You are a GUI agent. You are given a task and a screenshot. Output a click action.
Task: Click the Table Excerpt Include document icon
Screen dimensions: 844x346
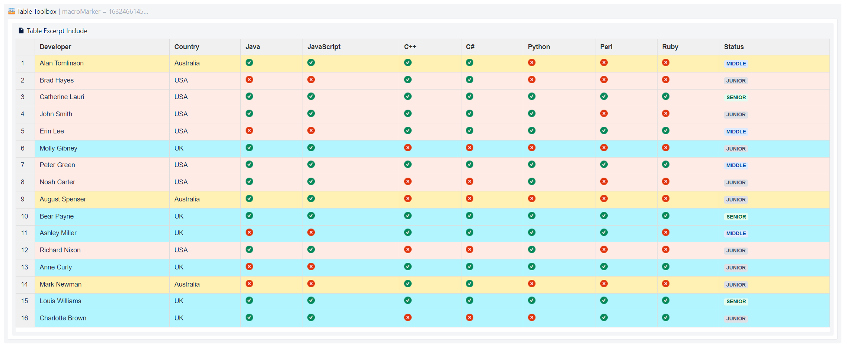pos(21,30)
